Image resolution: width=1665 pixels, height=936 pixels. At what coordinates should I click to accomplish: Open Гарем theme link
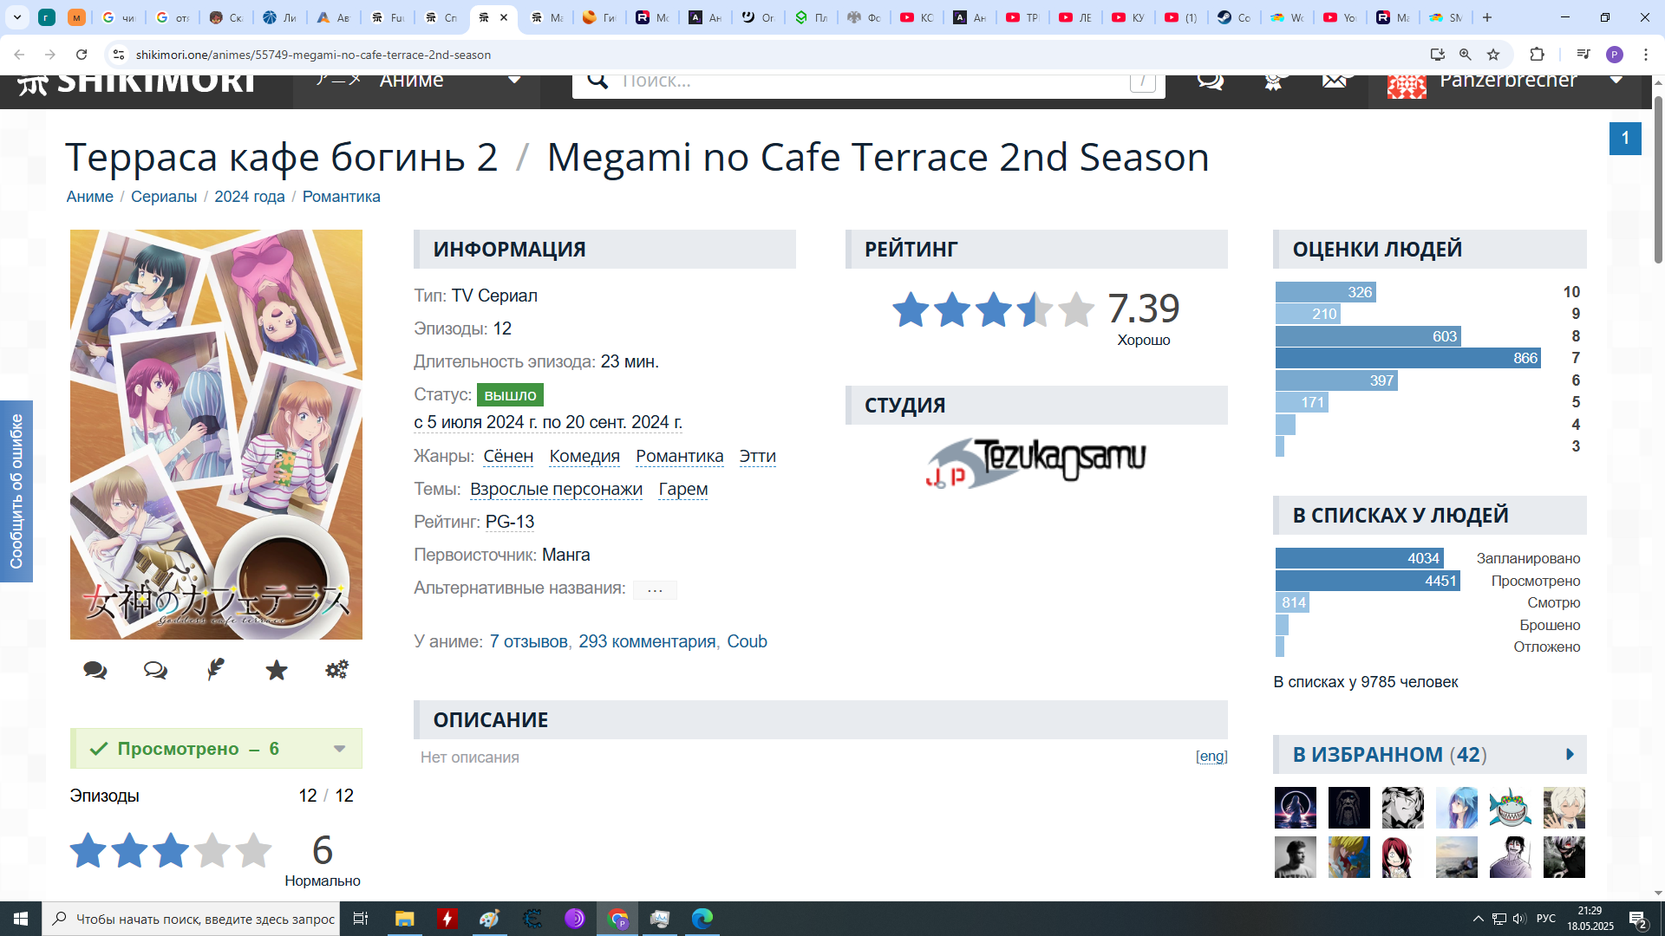(x=683, y=490)
